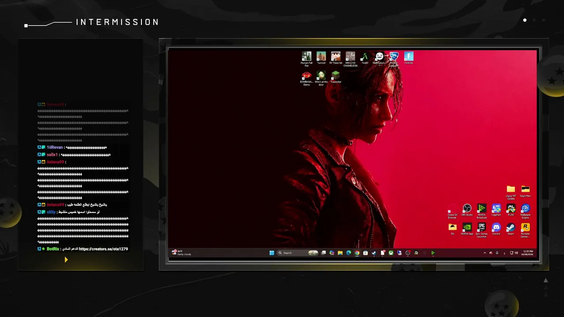Open the clock showing 11:35 PM
Screen dimensions: 564x317
pos(527,253)
